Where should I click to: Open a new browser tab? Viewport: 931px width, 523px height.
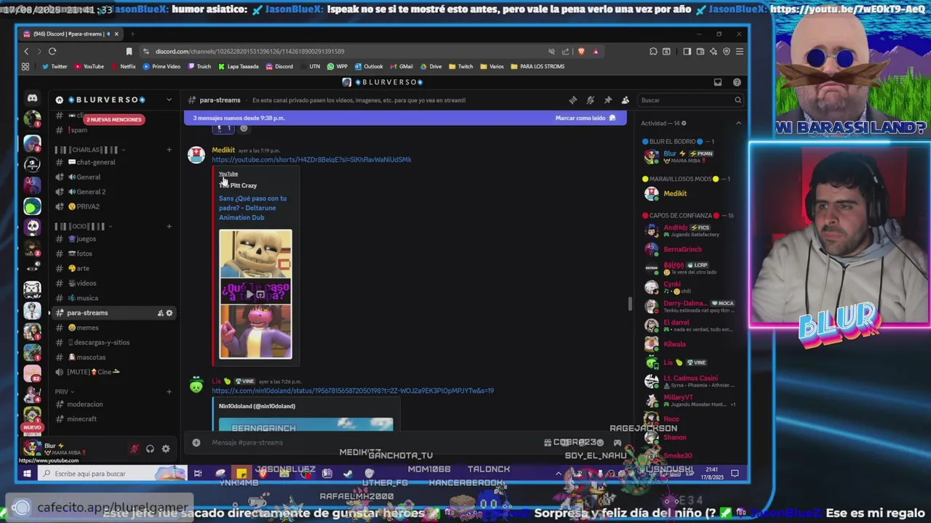coord(132,34)
